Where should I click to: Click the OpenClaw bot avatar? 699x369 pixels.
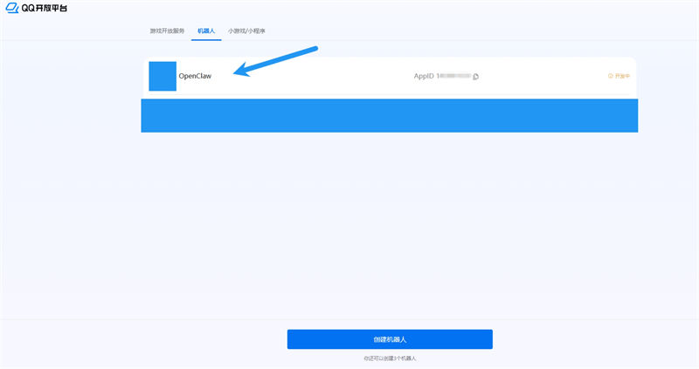coord(163,76)
